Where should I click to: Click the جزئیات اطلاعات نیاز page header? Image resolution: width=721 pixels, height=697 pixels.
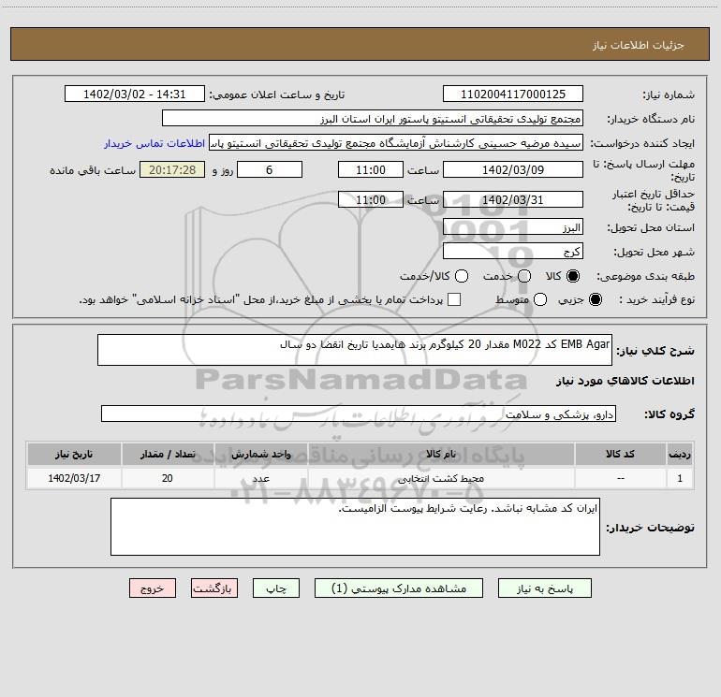pyautogui.click(x=638, y=45)
